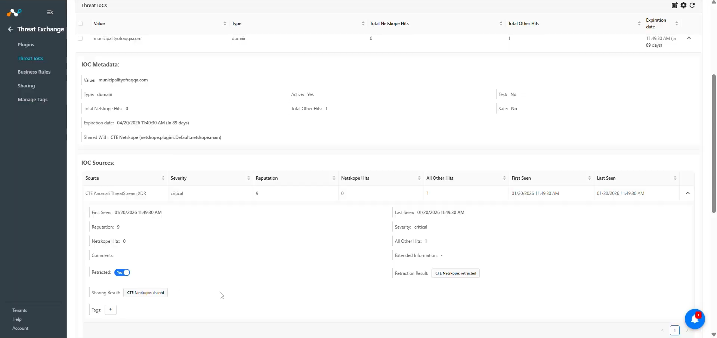The width and height of the screenshot is (717, 338).
Task: Select all IoCs header checkbox
Action: pyautogui.click(x=80, y=24)
